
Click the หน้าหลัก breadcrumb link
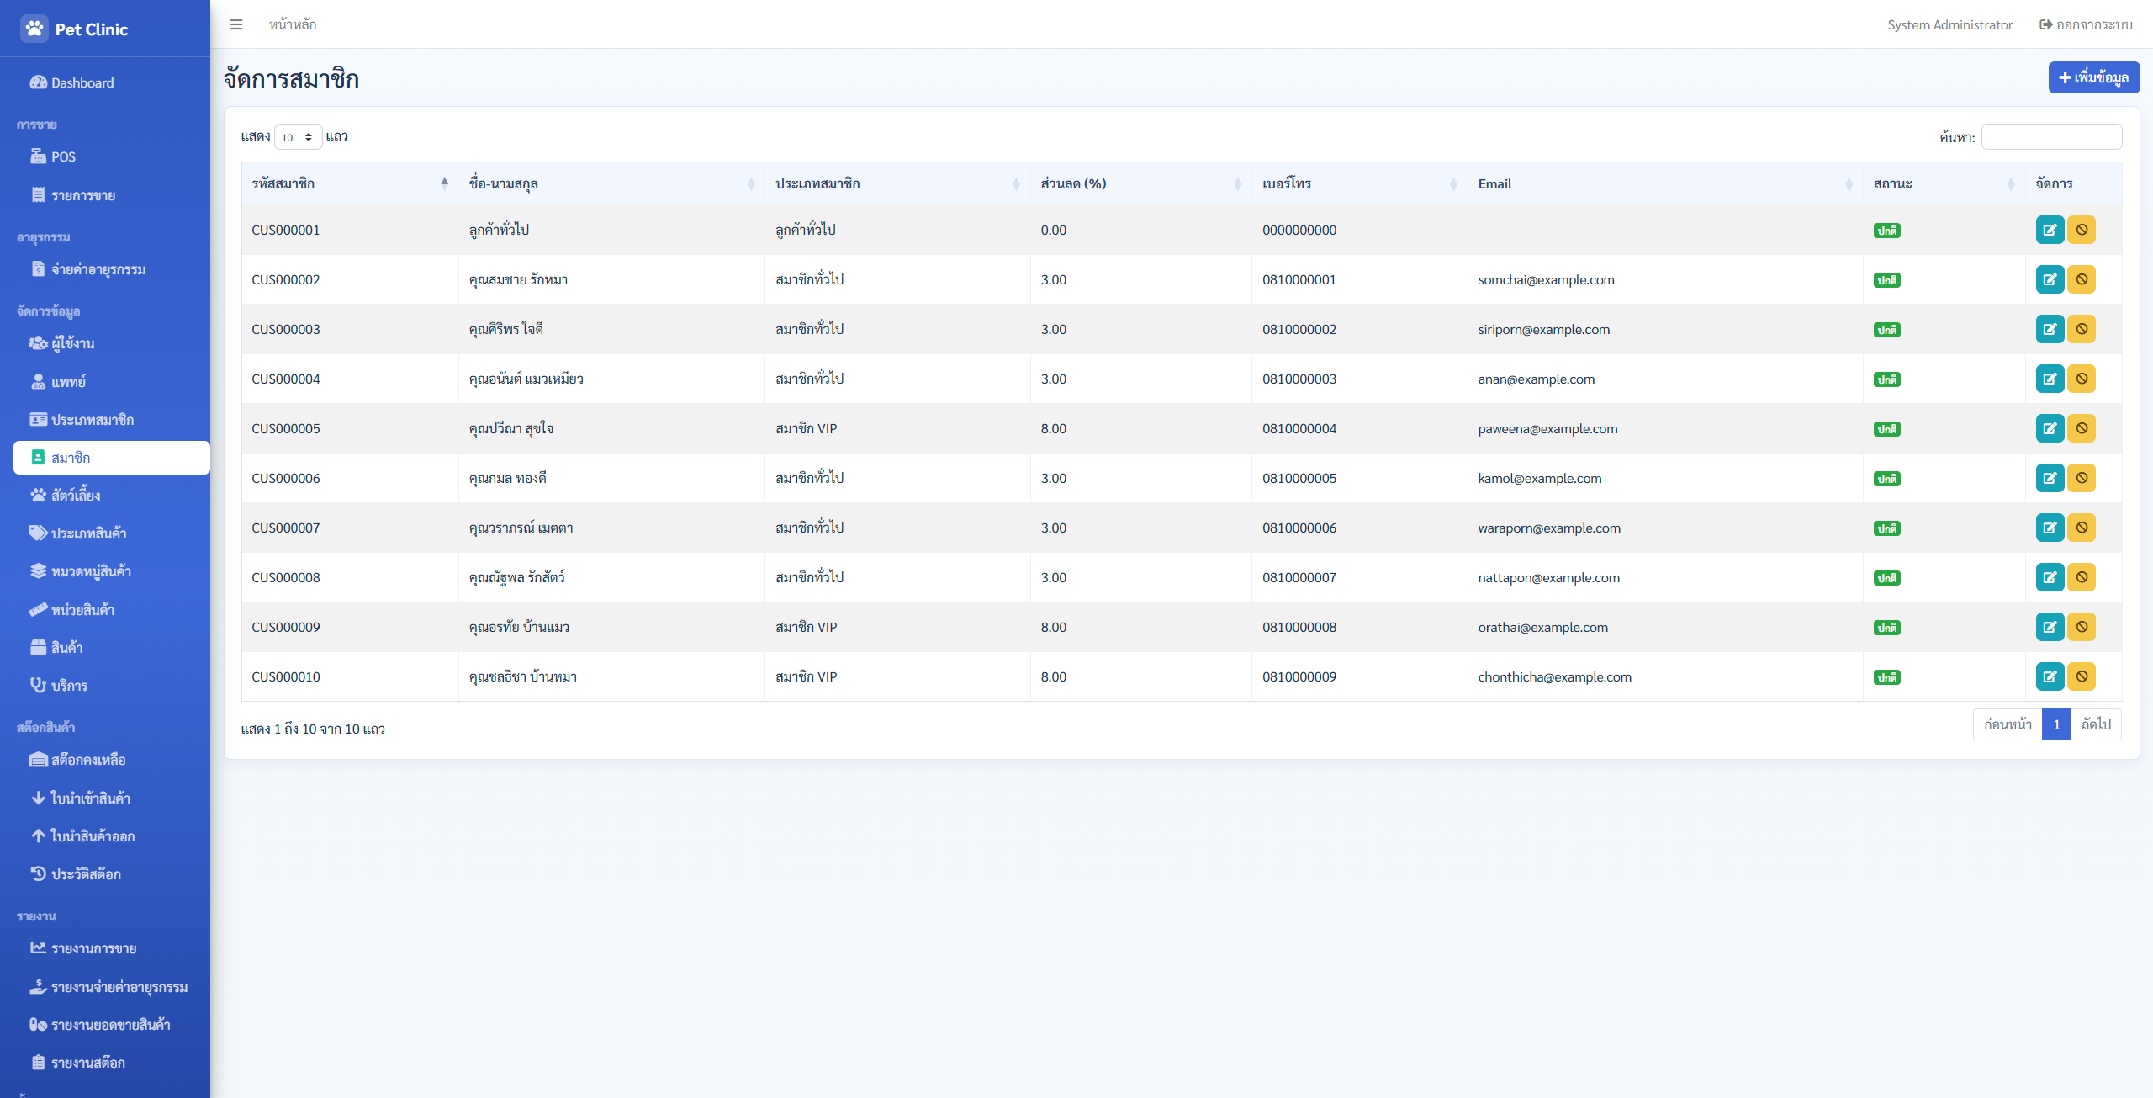click(x=293, y=24)
